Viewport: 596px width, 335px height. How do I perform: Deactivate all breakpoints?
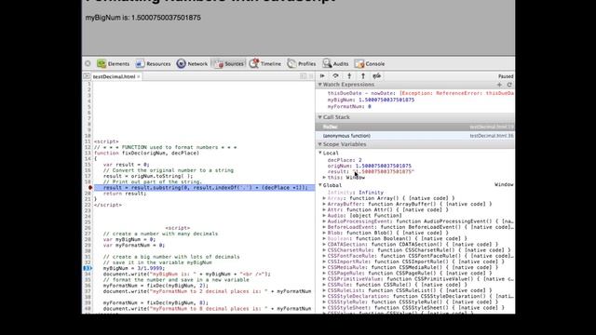coord(376,76)
